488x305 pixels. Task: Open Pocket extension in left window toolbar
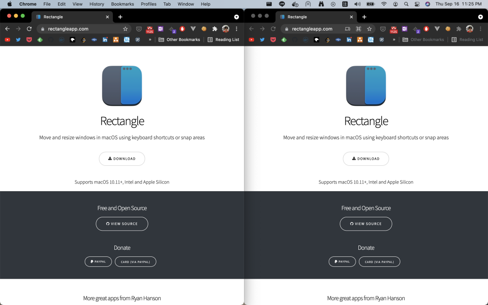pos(139,29)
